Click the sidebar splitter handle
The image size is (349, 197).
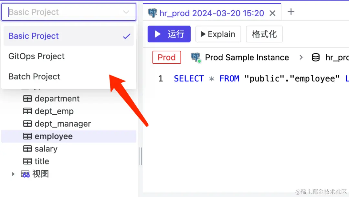pyautogui.click(x=141, y=156)
